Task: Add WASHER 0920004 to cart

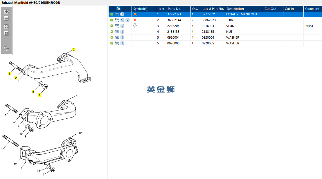Action: (117, 37)
